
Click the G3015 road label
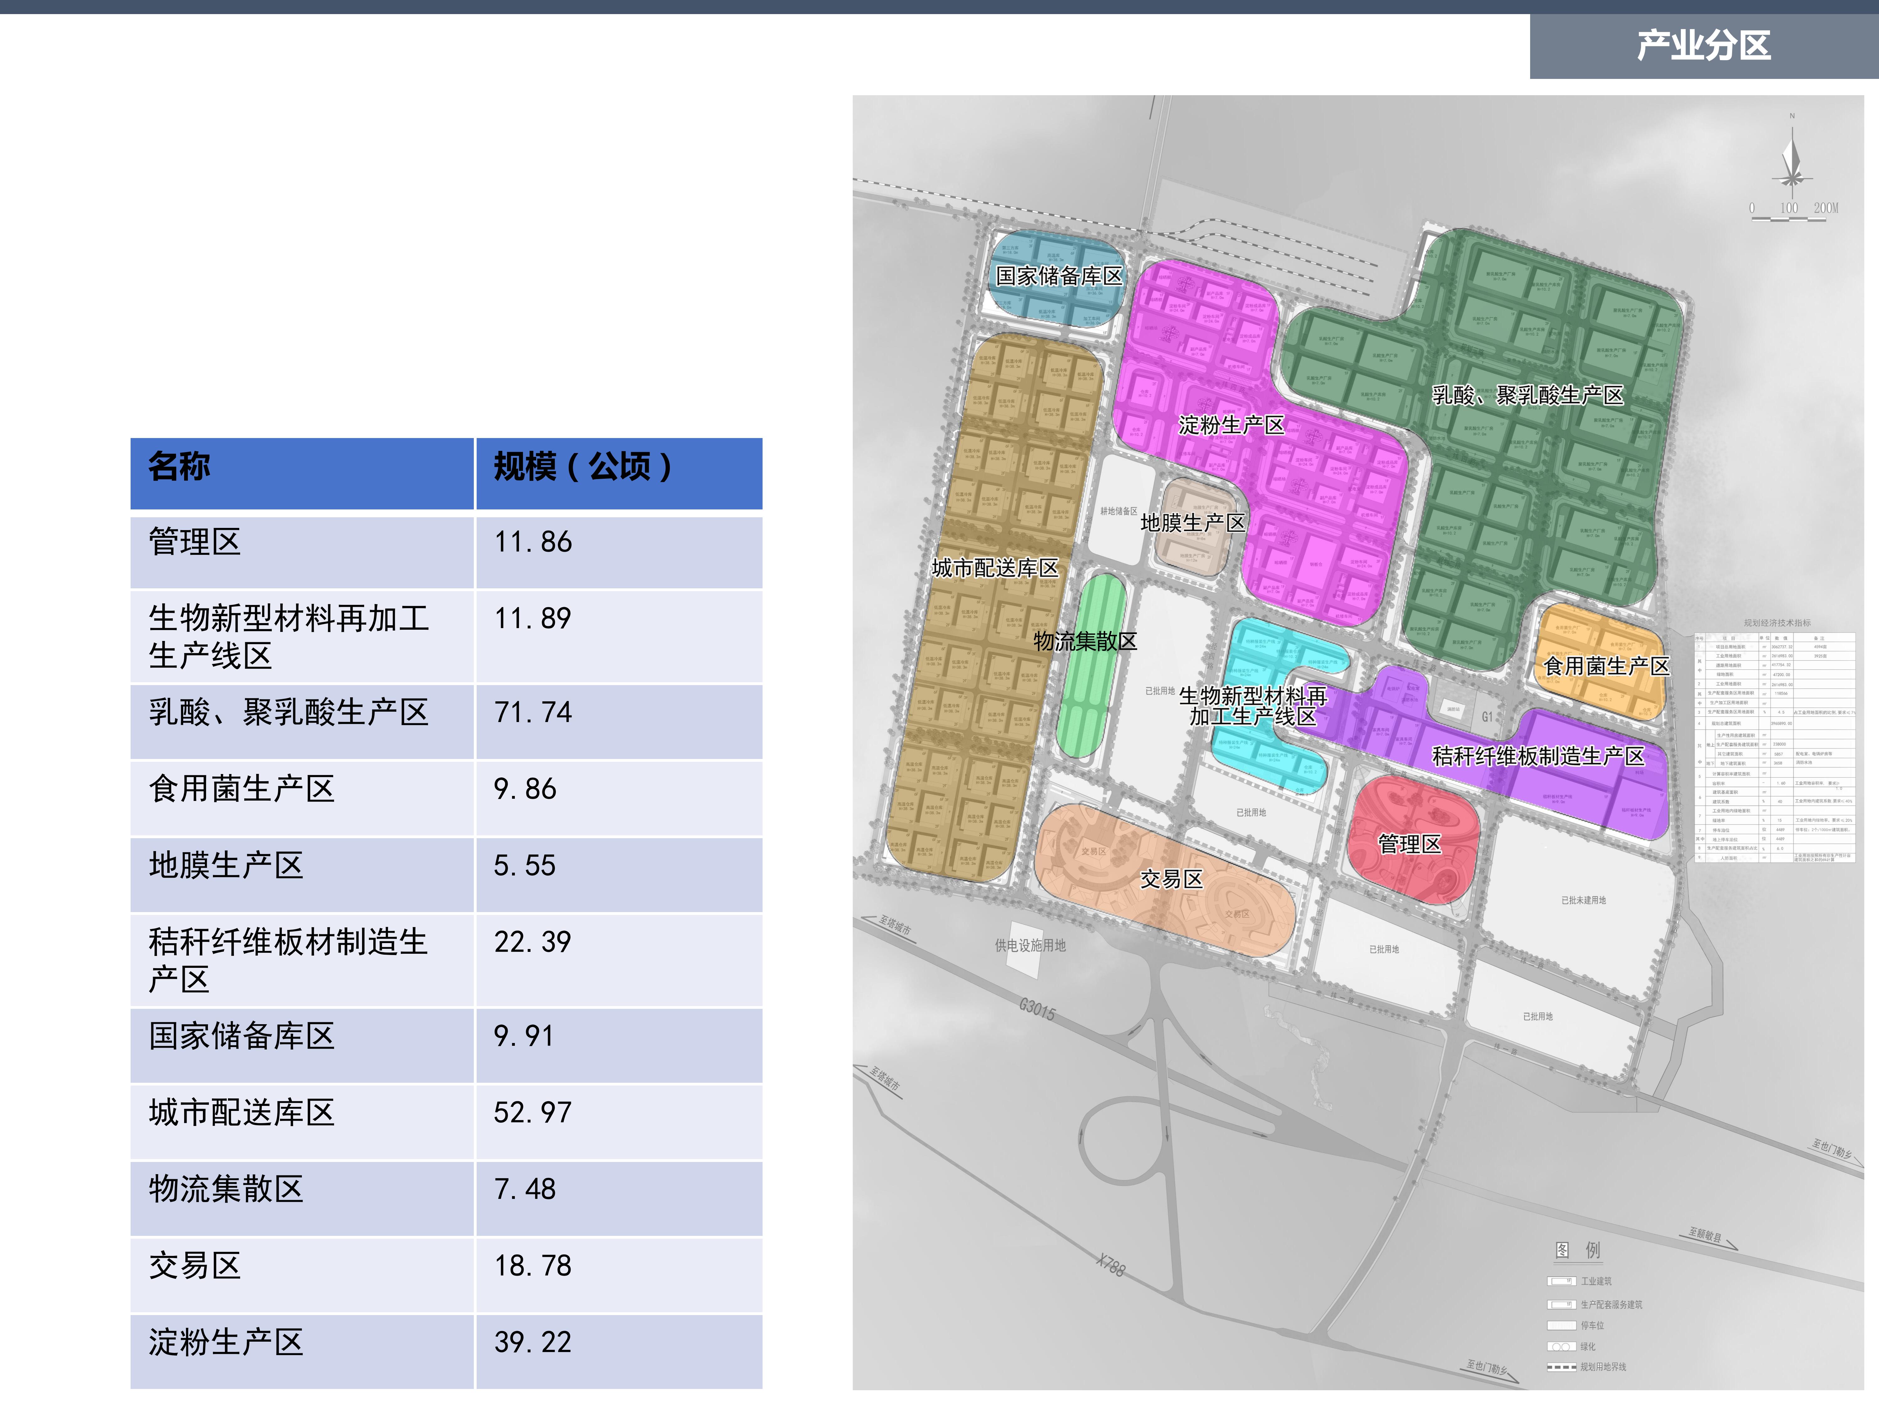(x=1037, y=1009)
